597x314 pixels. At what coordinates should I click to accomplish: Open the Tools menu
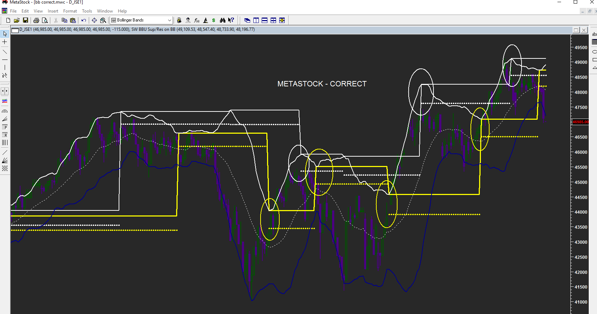[x=87, y=11]
